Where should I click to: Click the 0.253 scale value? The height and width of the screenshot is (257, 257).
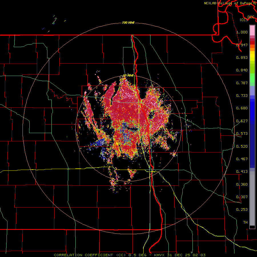242,210
